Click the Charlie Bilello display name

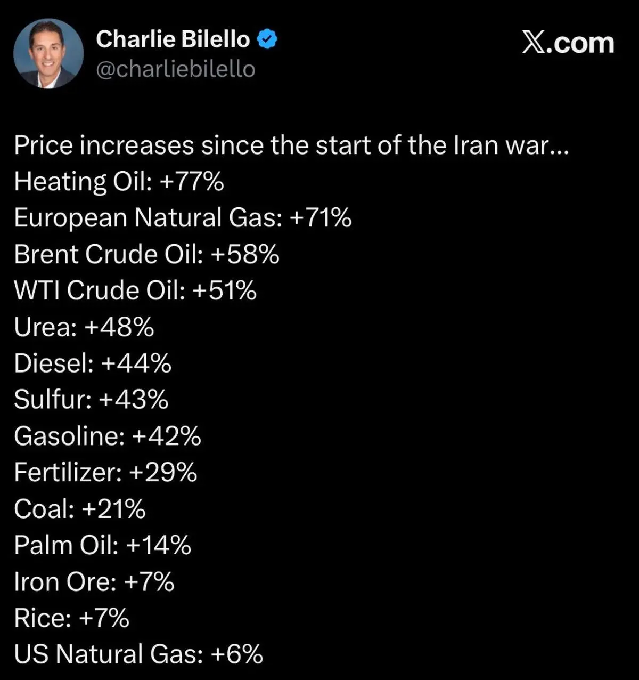pyautogui.click(x=173, y=39)
